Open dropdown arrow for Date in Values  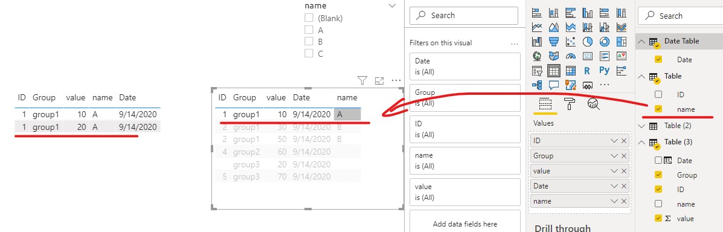(x=614, y=186)
